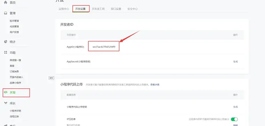Click 操作 header in 开发者ID table
Viewport: 265px width, 126px height.
[x=235, y=35]
